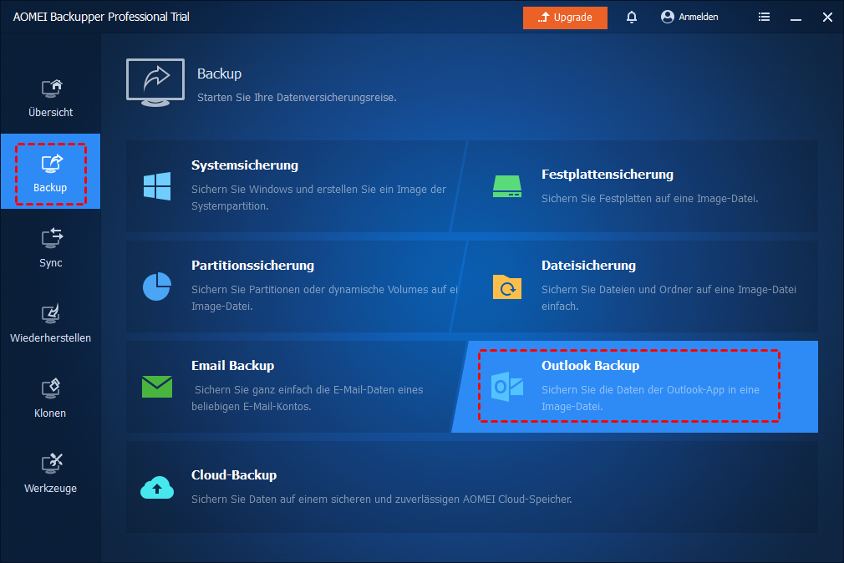Click the Windows logo Systemsicherung icon
844x563 pixels.
[157, 186]
